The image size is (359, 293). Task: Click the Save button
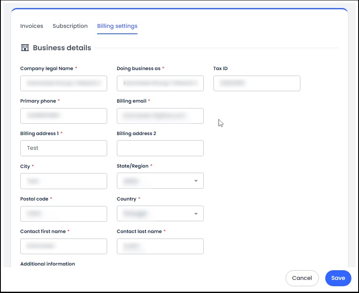[338, 278]
